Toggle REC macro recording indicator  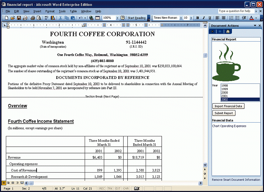click(102, 188)
